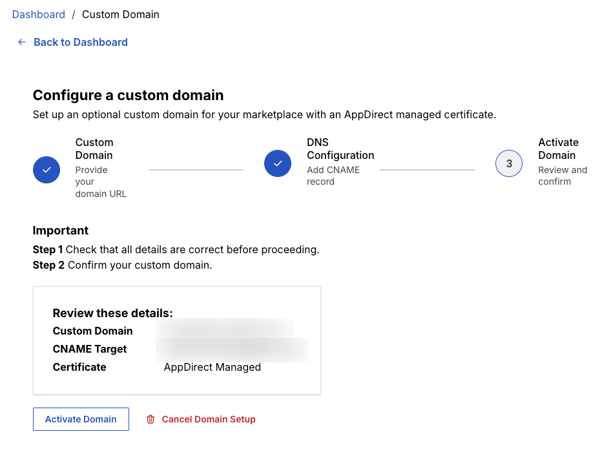
Task: Click the Custom Domain breadcrumb text
Action: (x=120, y=14)
